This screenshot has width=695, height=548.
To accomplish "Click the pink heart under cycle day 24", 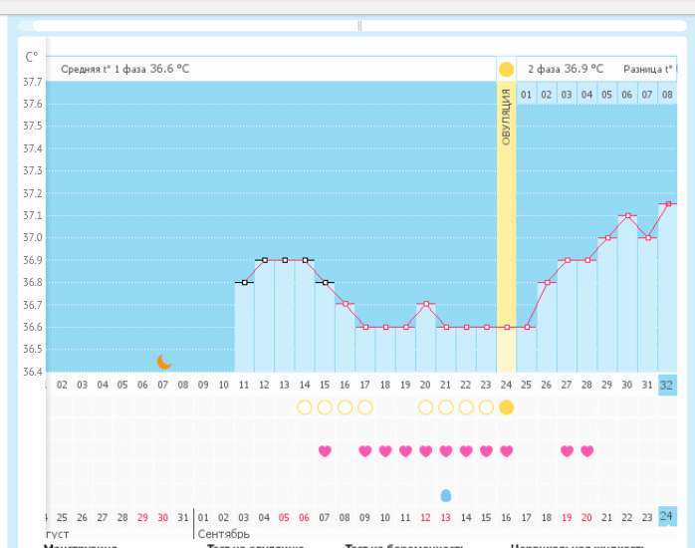I will pyautogui.click(x=506, y=451).
